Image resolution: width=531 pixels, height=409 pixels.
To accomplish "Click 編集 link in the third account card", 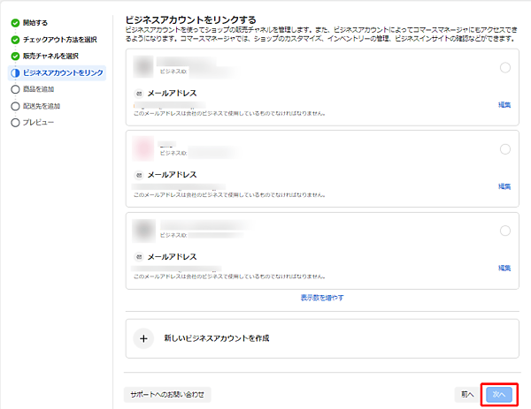I will tap(504, 268).
